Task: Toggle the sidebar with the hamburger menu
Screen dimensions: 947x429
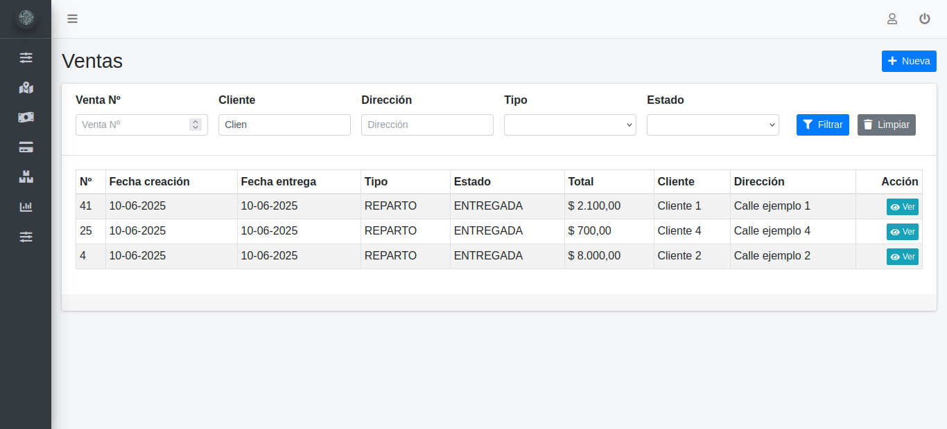Action: [x=73, y=19]
